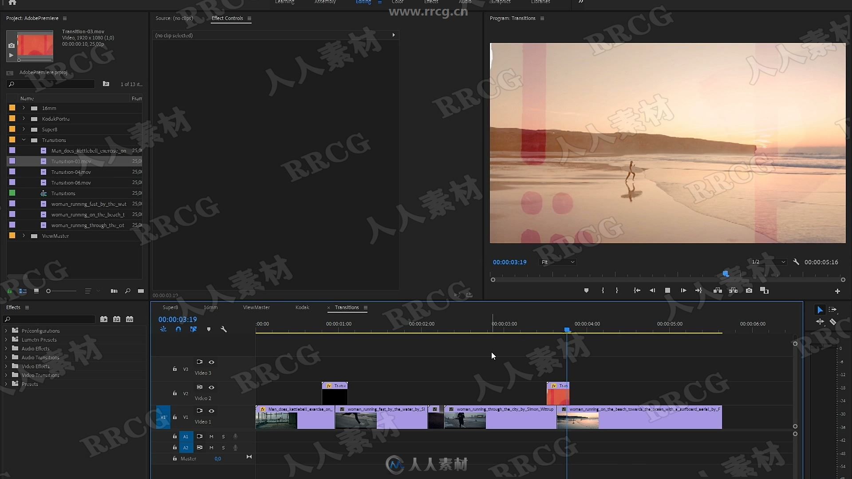Show more workspaces overflow arrows
Screen dimensions: 852x479
581,2
